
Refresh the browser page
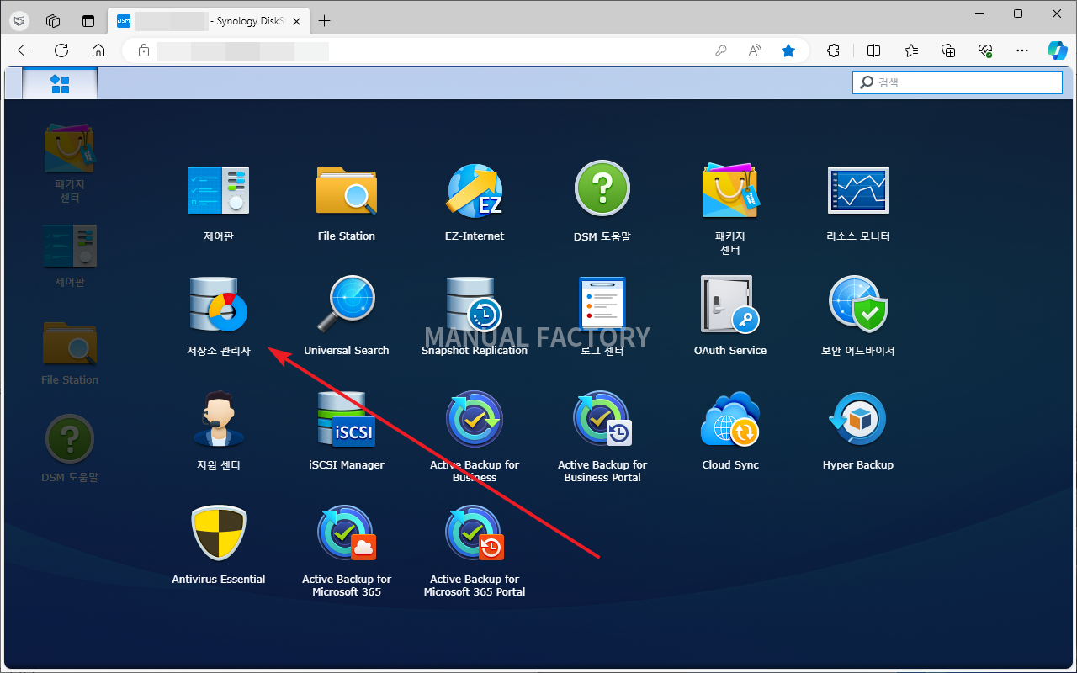pos(61,50)
